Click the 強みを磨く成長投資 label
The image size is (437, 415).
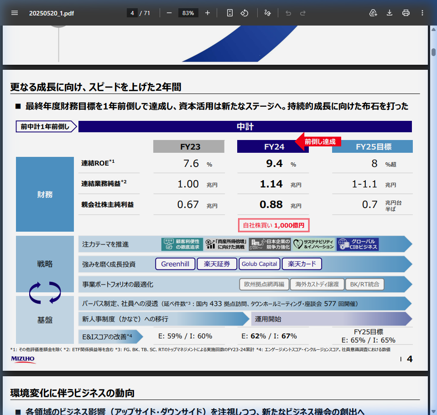pos(109,264)
